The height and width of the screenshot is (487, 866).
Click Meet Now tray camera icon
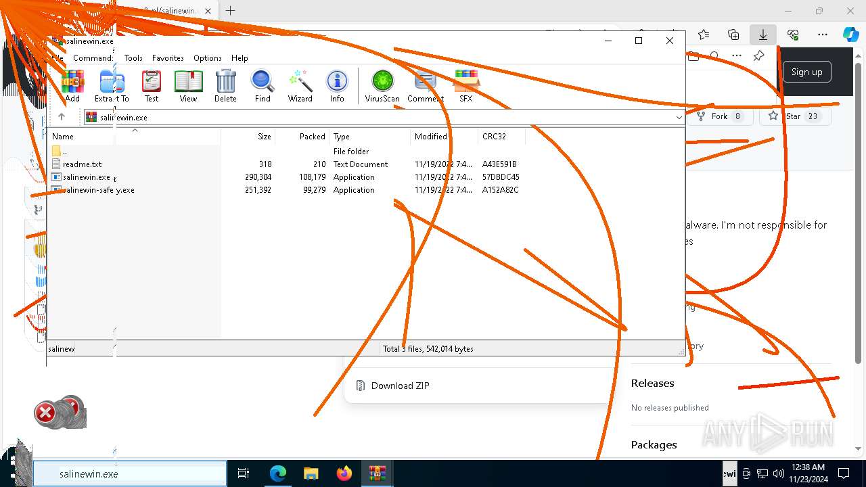[747, 473]
